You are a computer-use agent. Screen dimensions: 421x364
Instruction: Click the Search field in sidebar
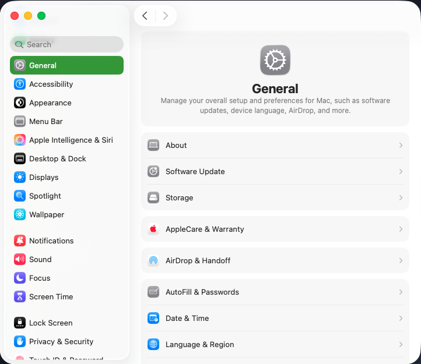pyautogui.click(x=66, y=44)
